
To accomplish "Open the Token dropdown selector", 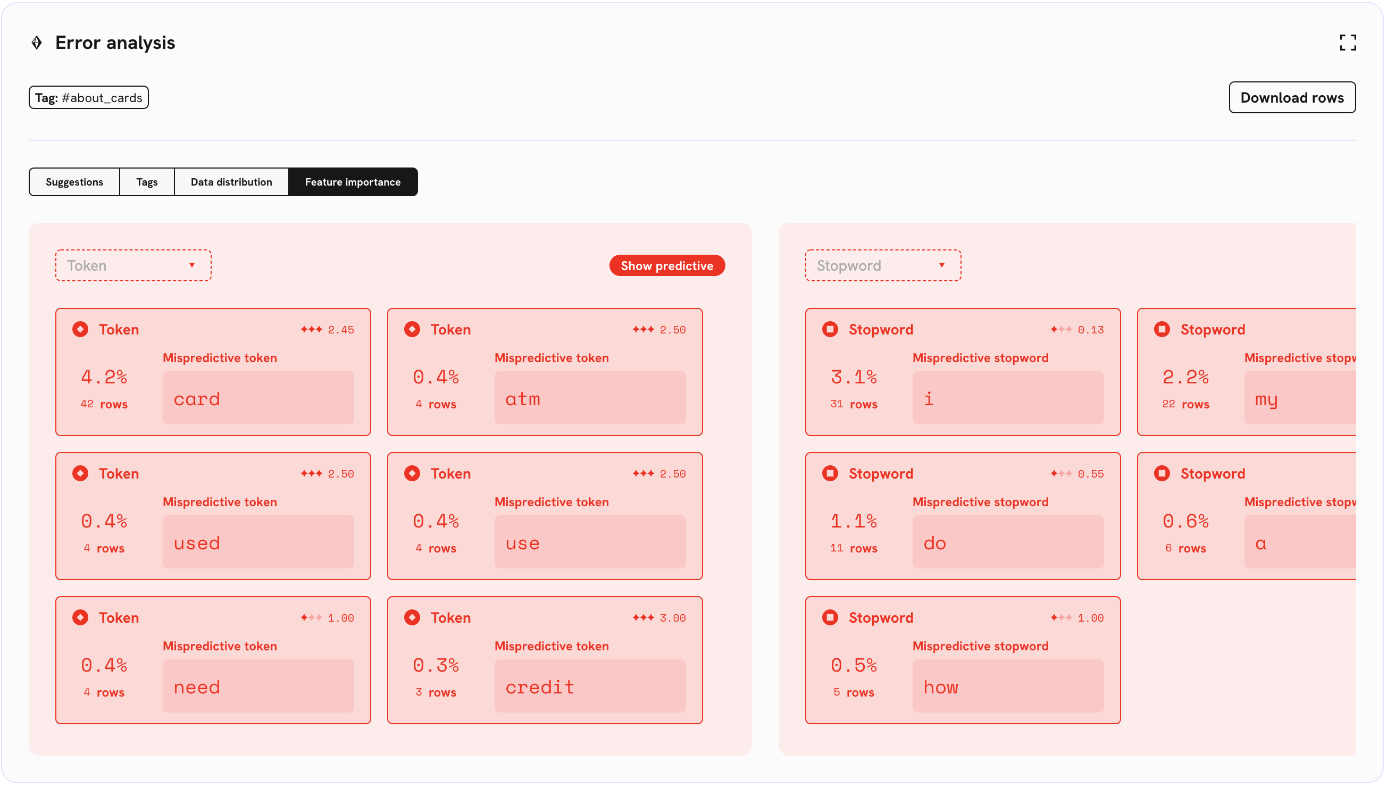I will [x=133, y=266].
